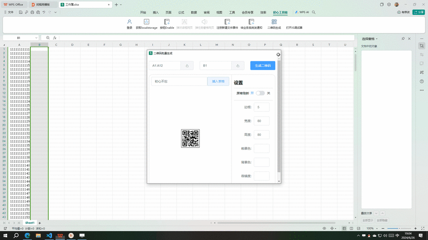428x240 pixels.
Task: Toggle the 屏幕刷新 screen refresh switch
Action: (260, 93)
